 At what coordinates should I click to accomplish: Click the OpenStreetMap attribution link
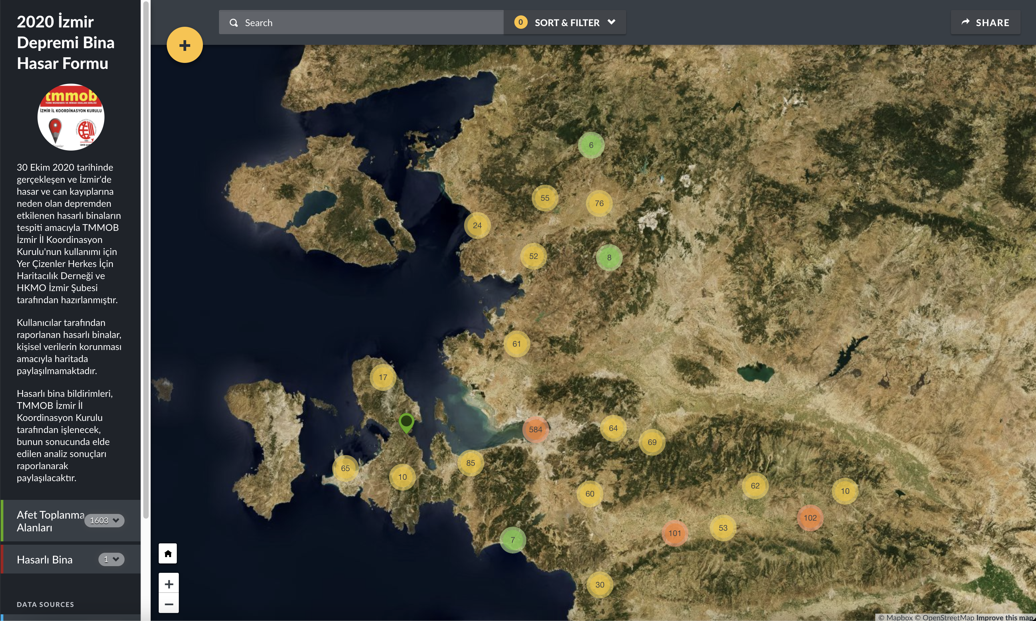[944, 617]
